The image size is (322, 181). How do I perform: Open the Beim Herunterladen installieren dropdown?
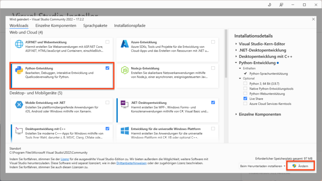pos(262,166)
